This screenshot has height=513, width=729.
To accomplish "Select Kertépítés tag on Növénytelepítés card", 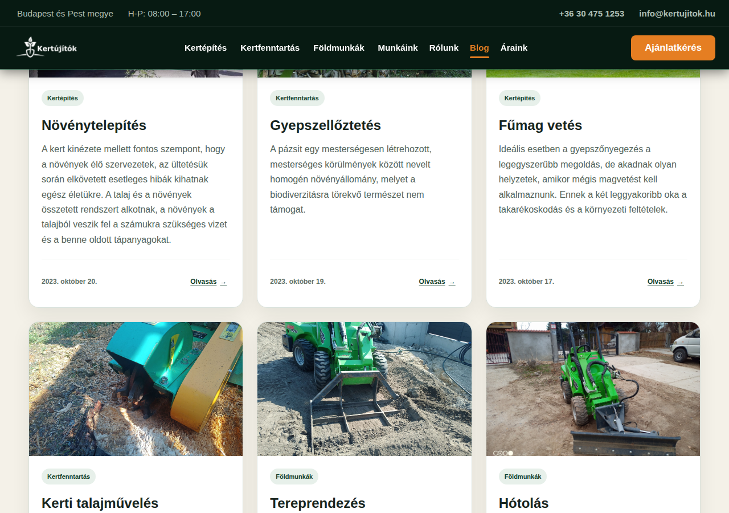I will tap(63, 98).
